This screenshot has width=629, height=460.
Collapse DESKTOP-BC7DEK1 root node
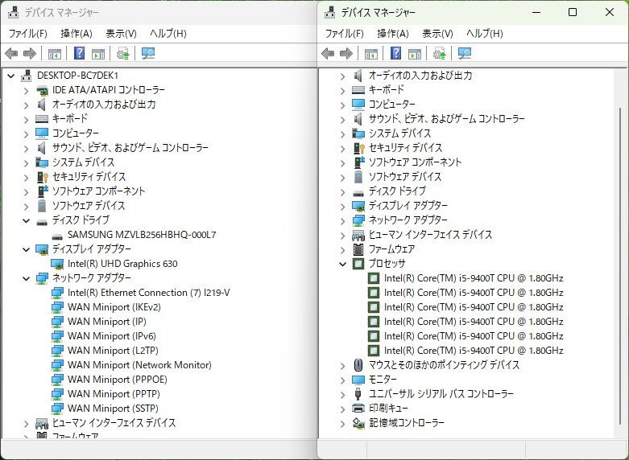pos(11,76)
